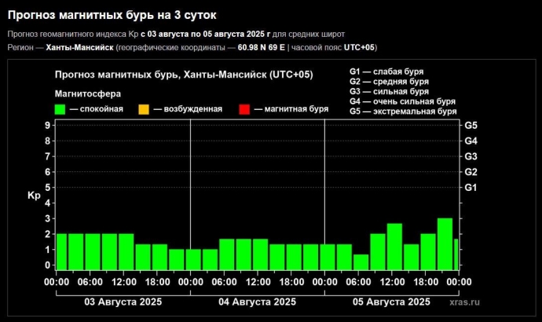Viewport: 542px width, 322px height.
Task: Click the red 'магнитная буря' legend swatch
Action: coord(244,109)
